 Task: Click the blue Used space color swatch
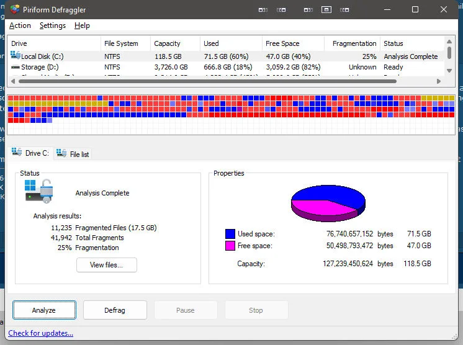pyautogui.click(x=230, y=234)
